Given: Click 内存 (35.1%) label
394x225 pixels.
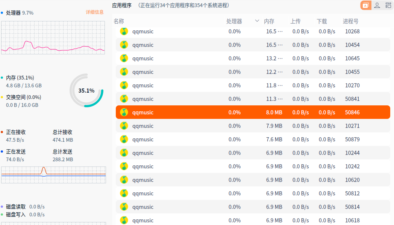Looking at the screenshot, I should click(20, 78).
